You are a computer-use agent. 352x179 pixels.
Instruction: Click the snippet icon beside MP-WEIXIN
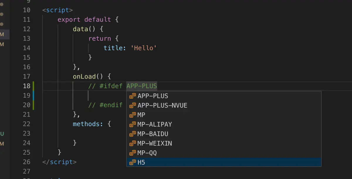tap(133, 143)
